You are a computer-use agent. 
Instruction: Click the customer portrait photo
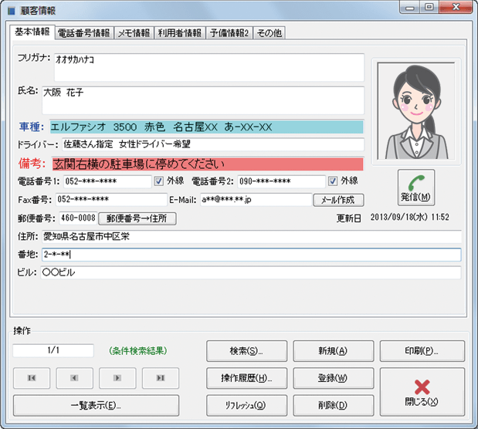tap(415, 112)
